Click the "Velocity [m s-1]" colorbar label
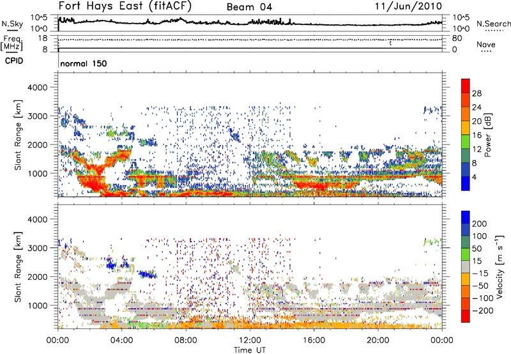The image size is (511, 354). [x=500, y=266]
